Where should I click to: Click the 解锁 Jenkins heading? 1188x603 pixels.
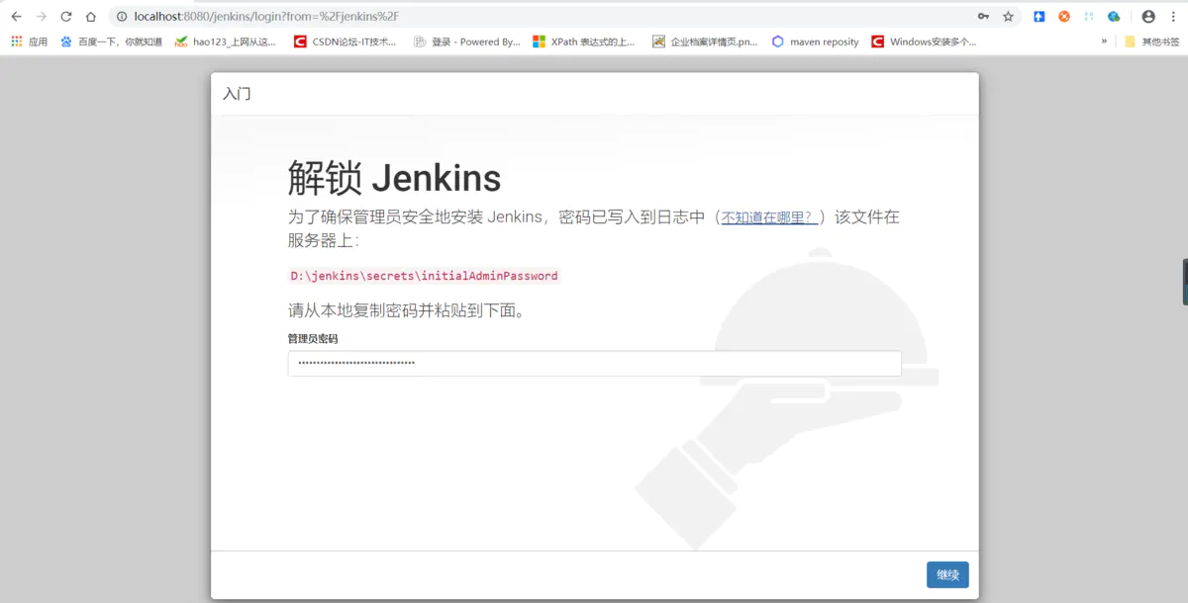[x=395, y=178]
